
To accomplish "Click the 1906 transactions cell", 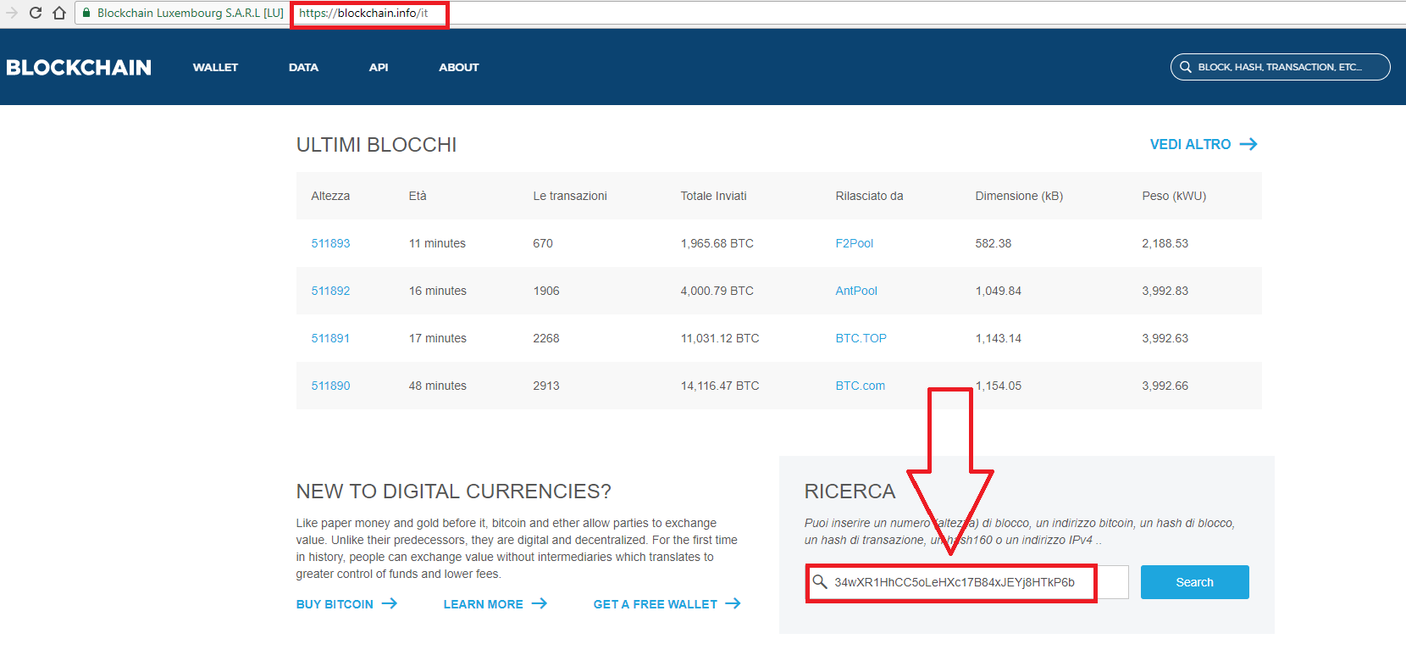I will click(x=546, y=291).
